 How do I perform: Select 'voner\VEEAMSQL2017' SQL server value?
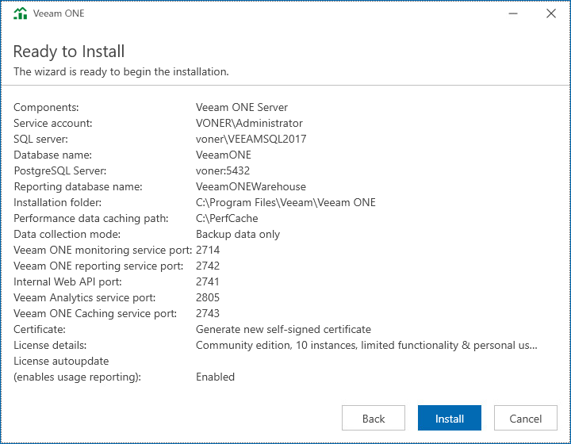pos(251,139)
